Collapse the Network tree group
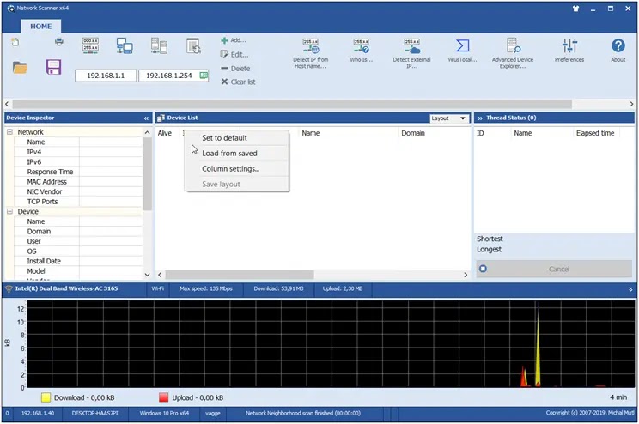 tap(9, 132)
